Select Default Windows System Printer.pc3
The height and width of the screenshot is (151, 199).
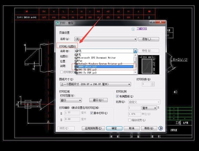[104, 64]
